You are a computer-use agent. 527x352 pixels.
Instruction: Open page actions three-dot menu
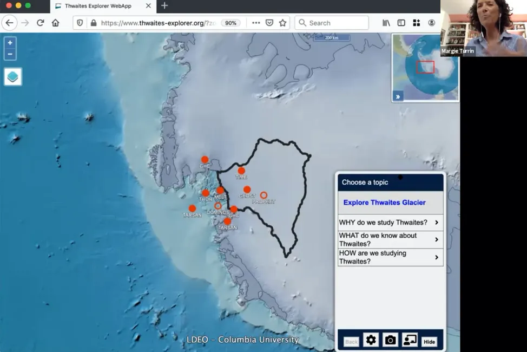tap(256, 23)
